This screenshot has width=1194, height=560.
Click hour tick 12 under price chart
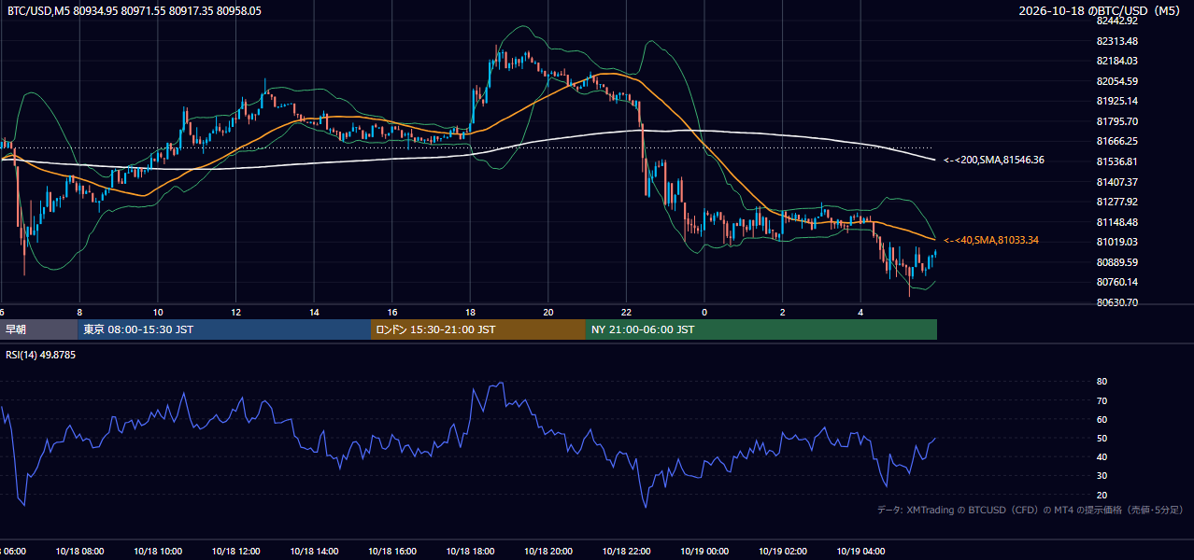(235, 313)
